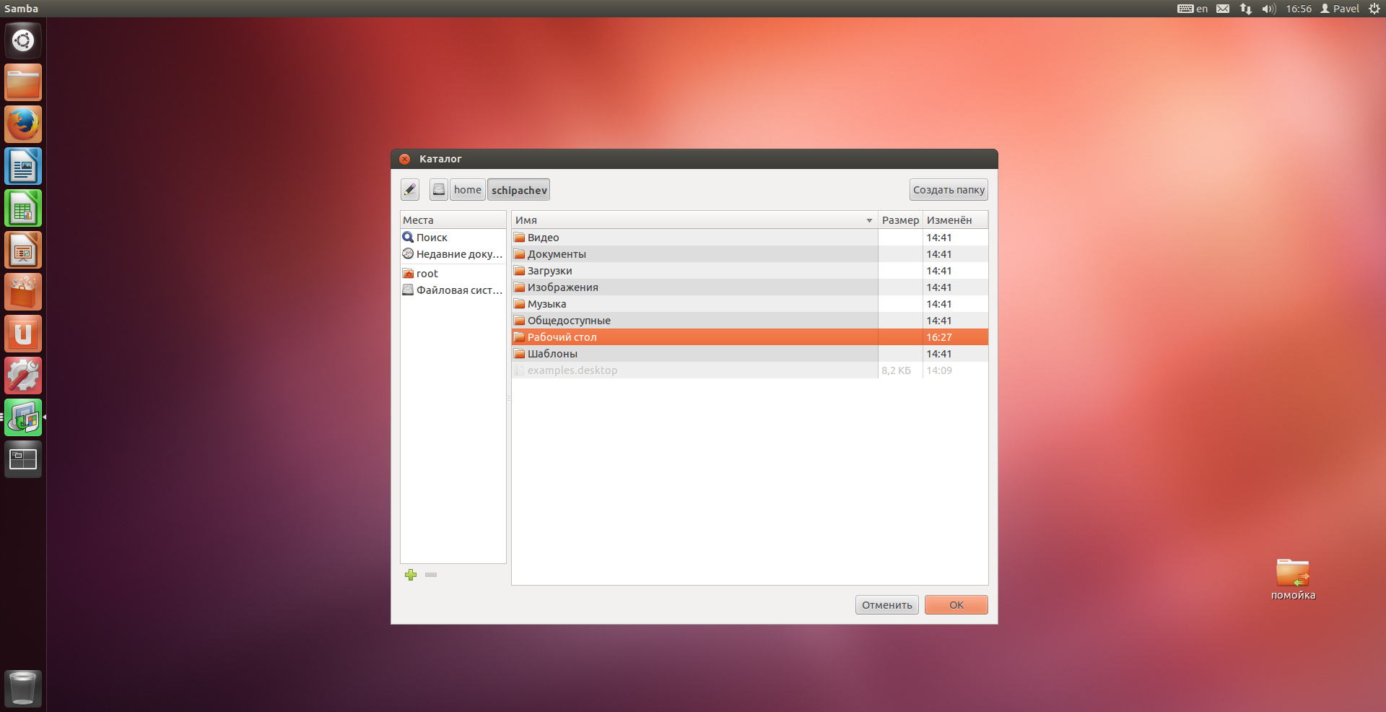Click the Музыка folder icon
The width and height of the screenshot is (1386, 712).
coord(519,304)
